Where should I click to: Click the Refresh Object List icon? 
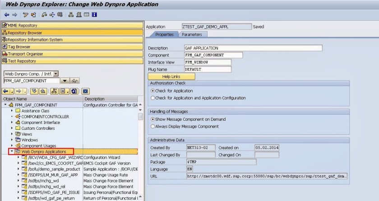73,91
